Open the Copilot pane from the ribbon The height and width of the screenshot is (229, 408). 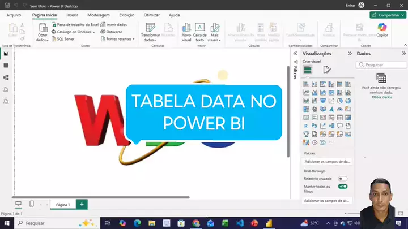(x=382, y=31)
